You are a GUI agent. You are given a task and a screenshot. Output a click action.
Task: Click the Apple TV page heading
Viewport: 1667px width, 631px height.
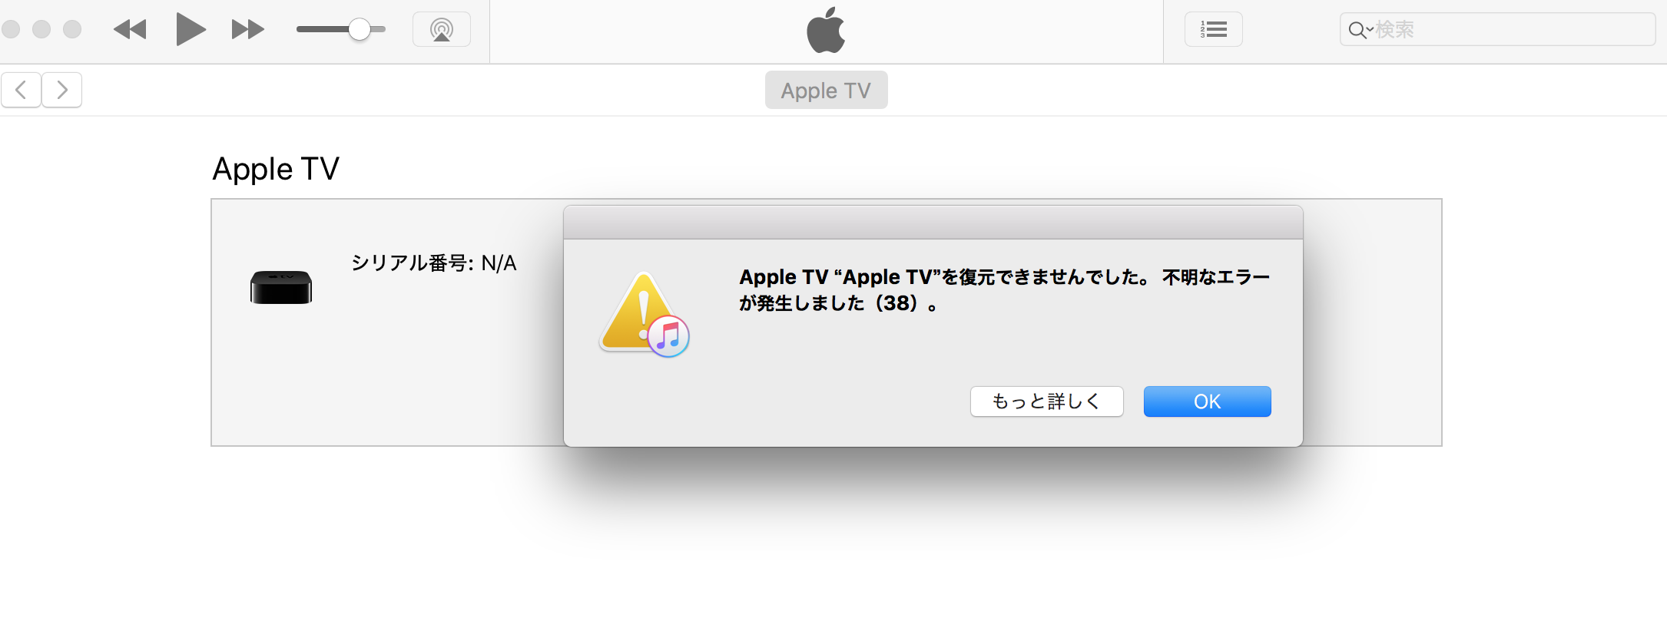coord(276,169)
